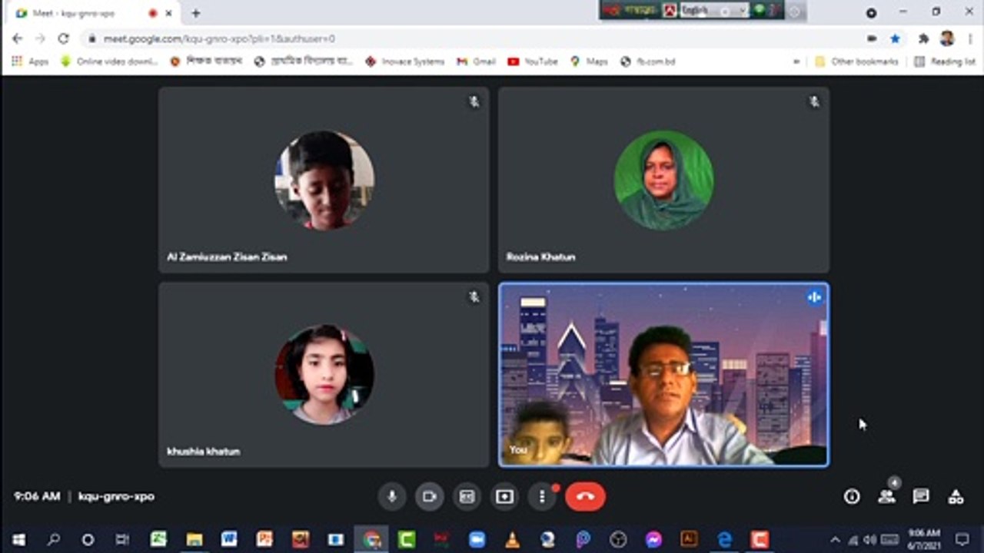The height and width of the screenshot is (553, 984).
Task: Toggle captions button in Meet
Action: [467, 497]
